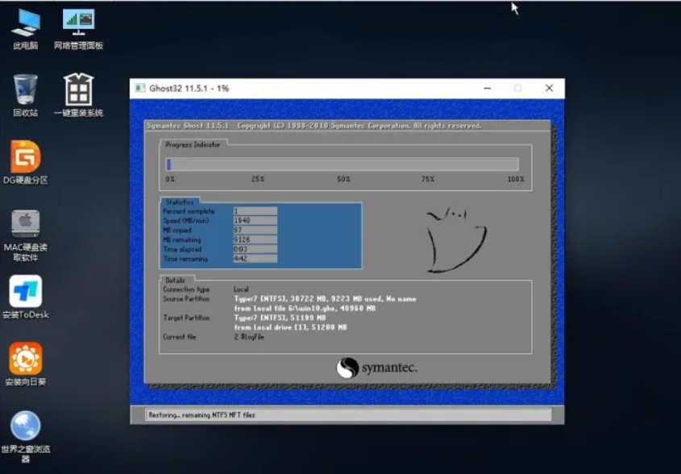The height and width of the screenshot is (474, 681).
Task: Click the "Restoring... remaining NTFS MFT files" status bar
Action: [348, 415]
